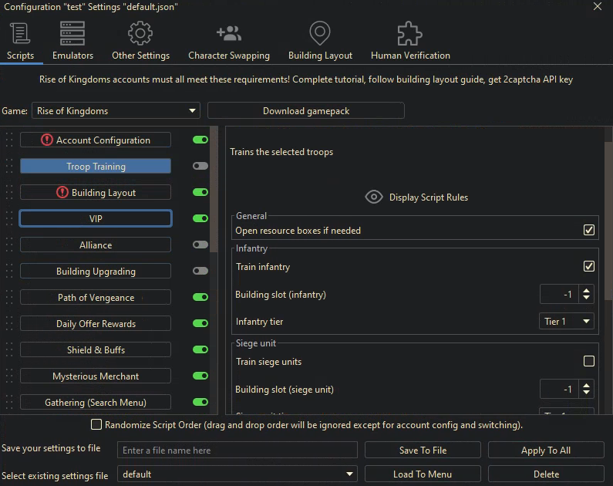The height and width of the screenshot is (486, 613).
Task: Open the Scripts tab scroll icon
Action: [20, 33]
